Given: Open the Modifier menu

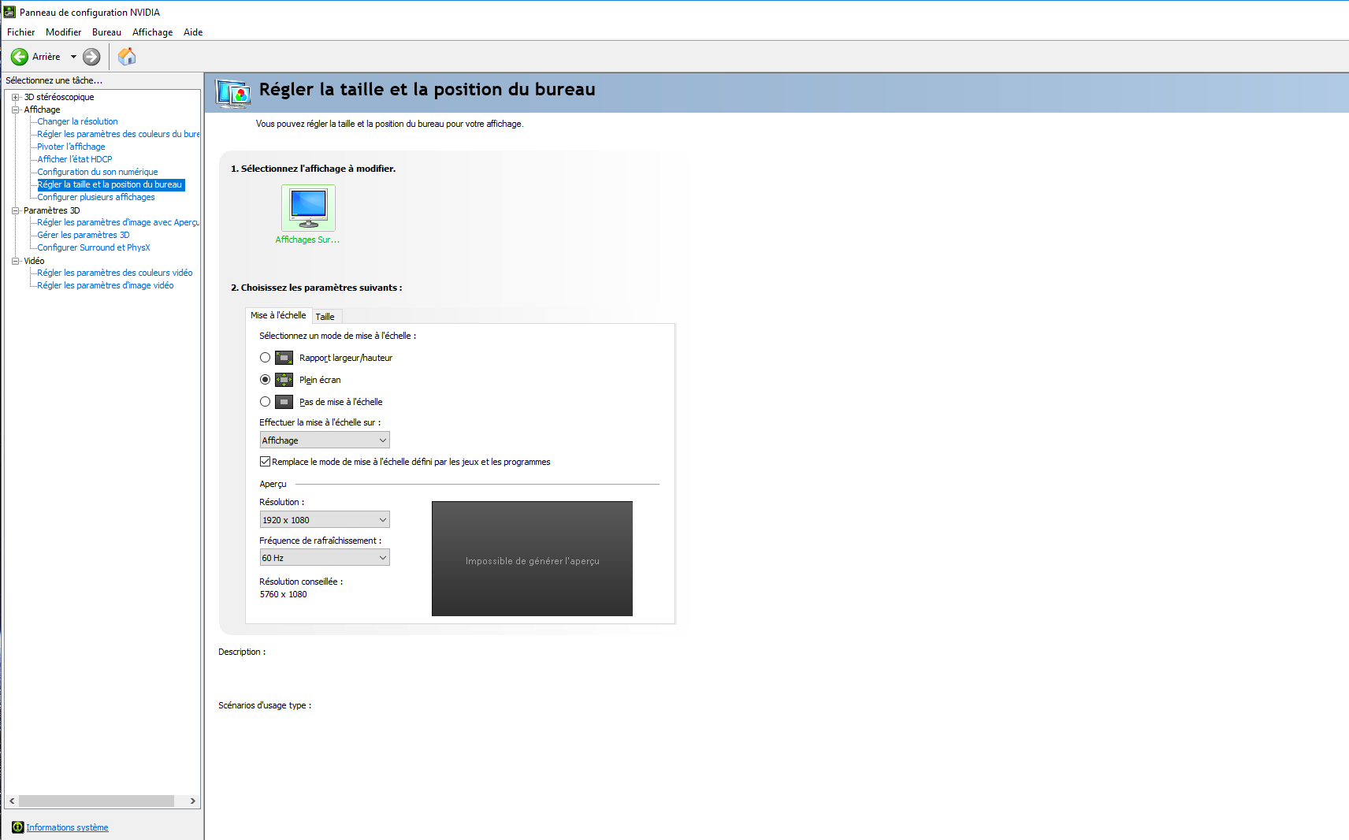Looking at the screenshot, I should pyautogui.click(x=63, y=32).
